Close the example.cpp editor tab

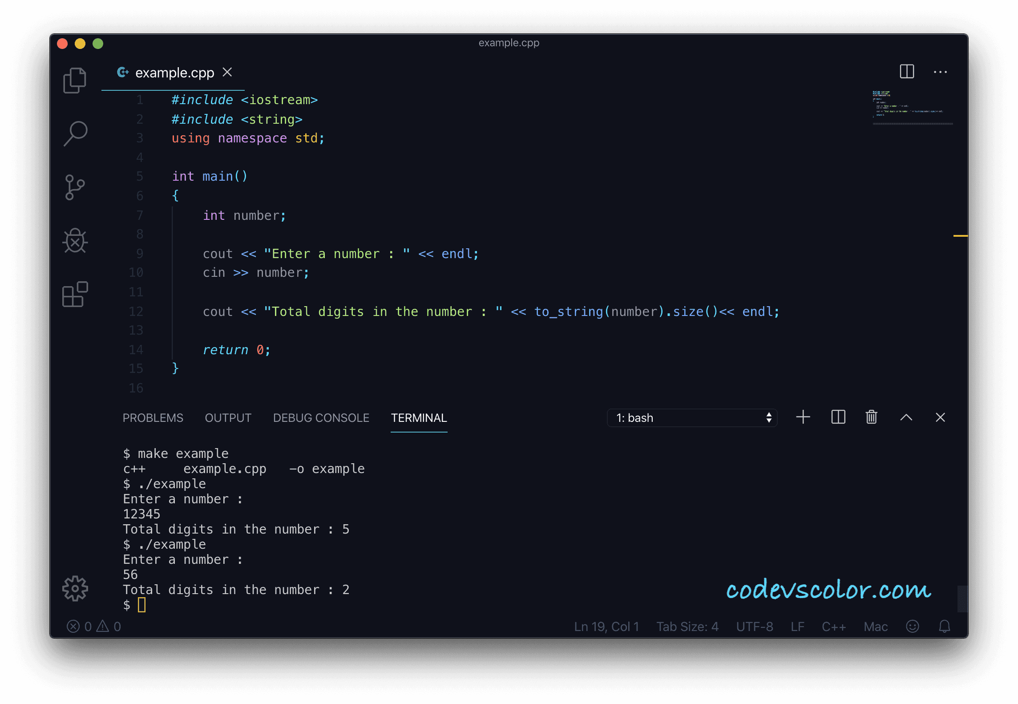227,72
